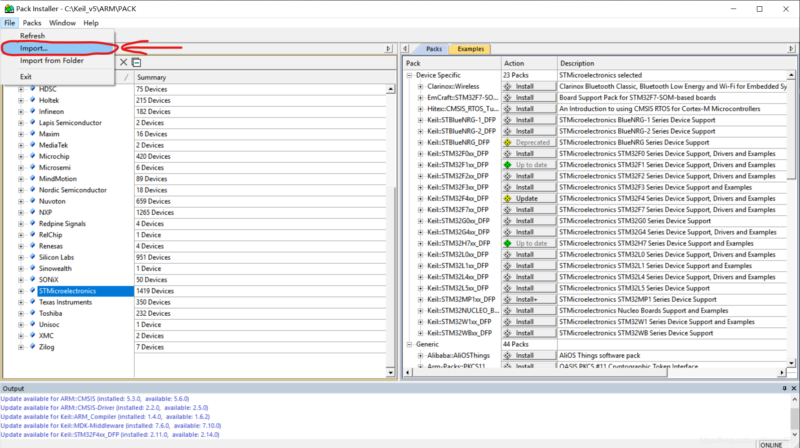Expand the Microchip vendor node

tap(21, 157)
